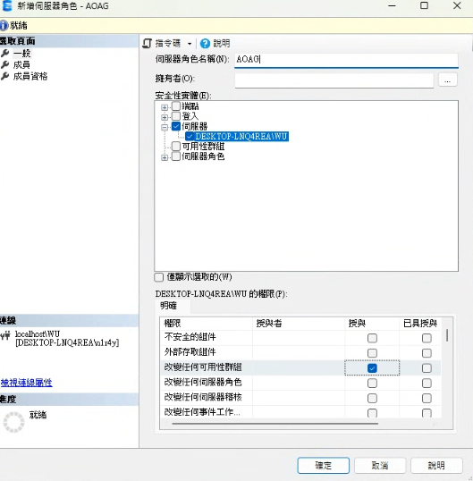473x481 pixels.
Task: Select the 一般 page wrench icon
Action: point(4,53)
